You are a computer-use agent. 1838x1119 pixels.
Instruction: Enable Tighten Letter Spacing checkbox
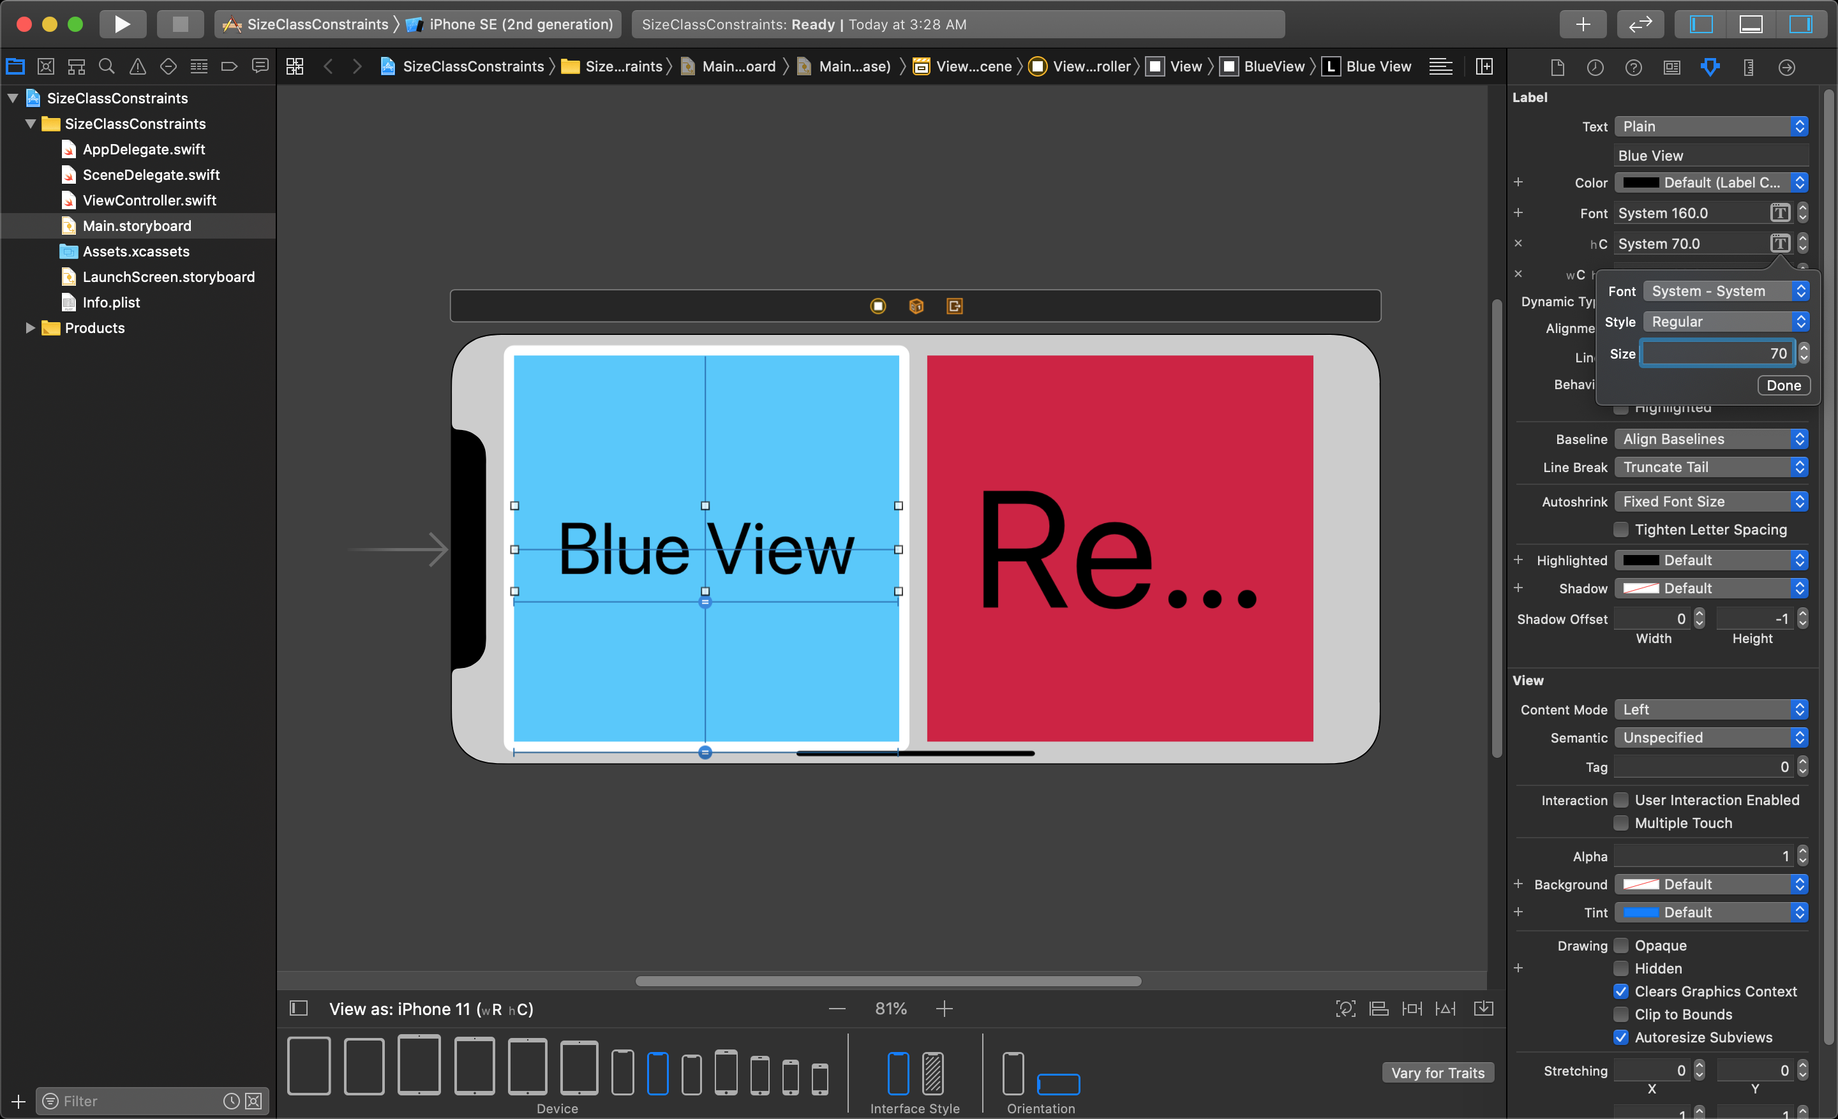coord(1621,530)
